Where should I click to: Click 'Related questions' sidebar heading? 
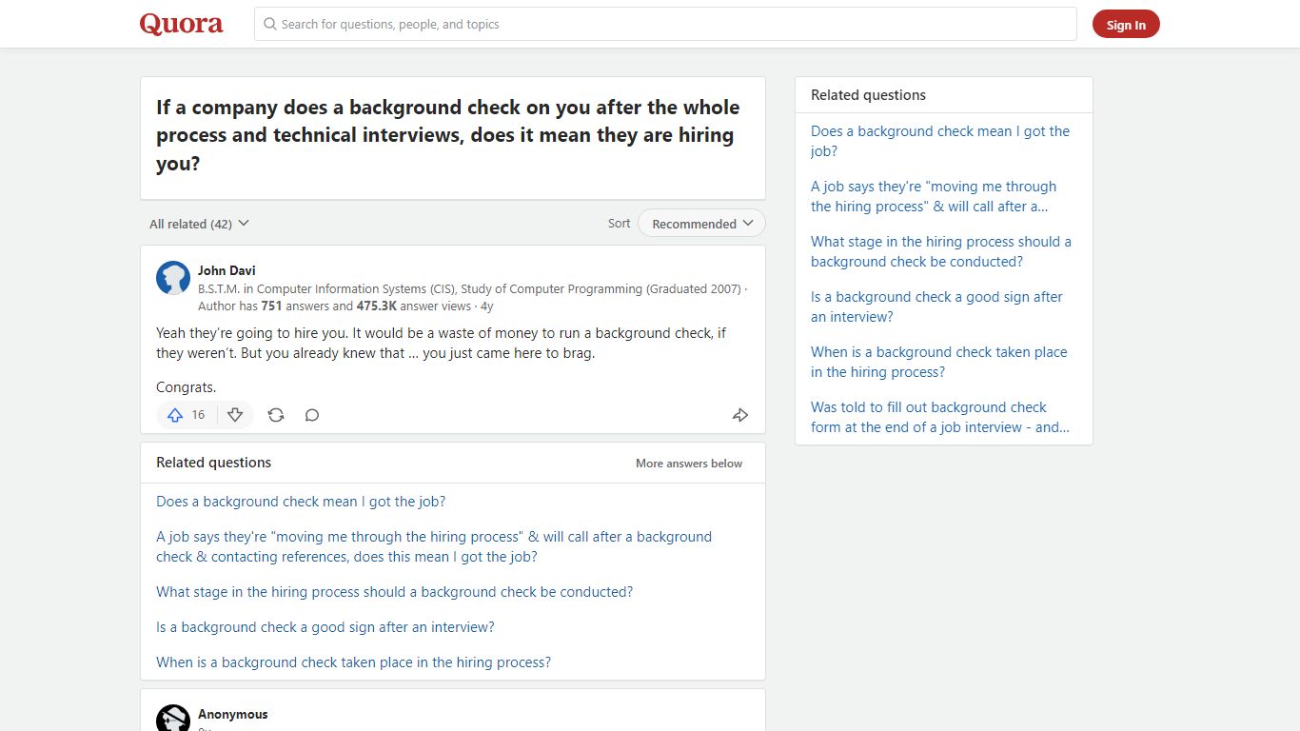pos(868,95)
